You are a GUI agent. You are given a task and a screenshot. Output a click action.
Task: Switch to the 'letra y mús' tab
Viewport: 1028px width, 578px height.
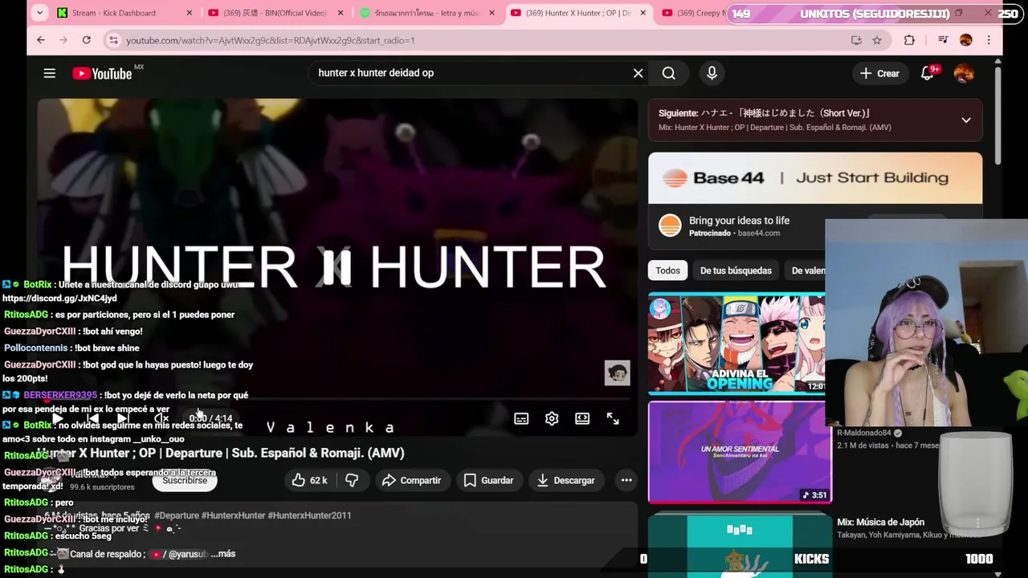click(x=426, y=13)
